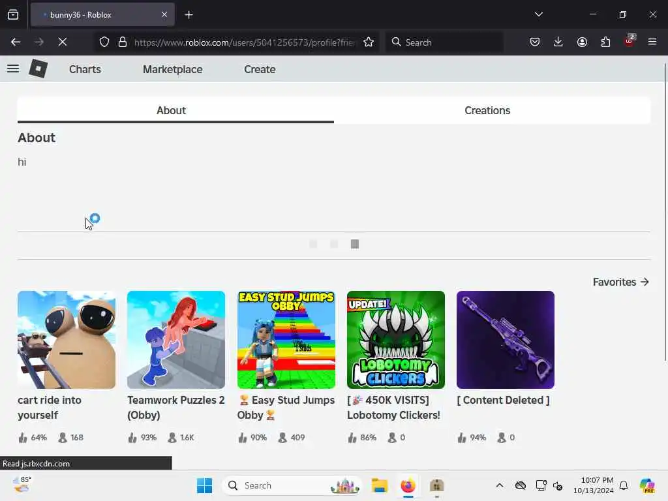Click the padlock site info icon
The width and height of the screenshot is (668, 501).
pos(123,42)
